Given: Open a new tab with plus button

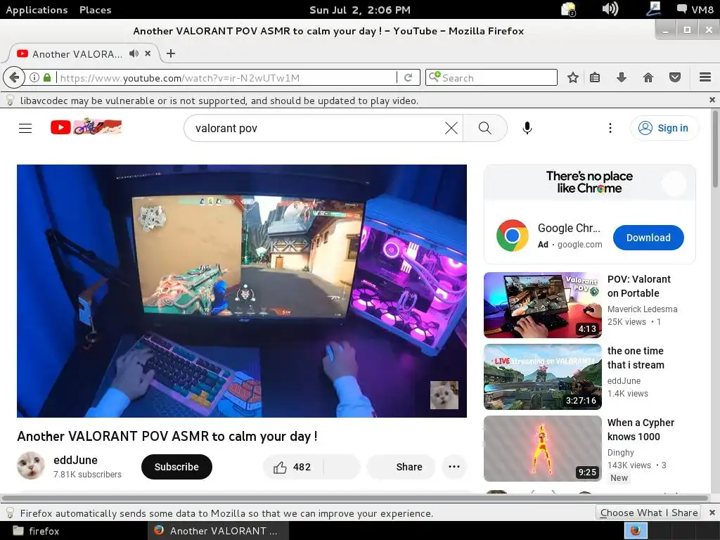Looking at the screenshot, I should 171,53.
